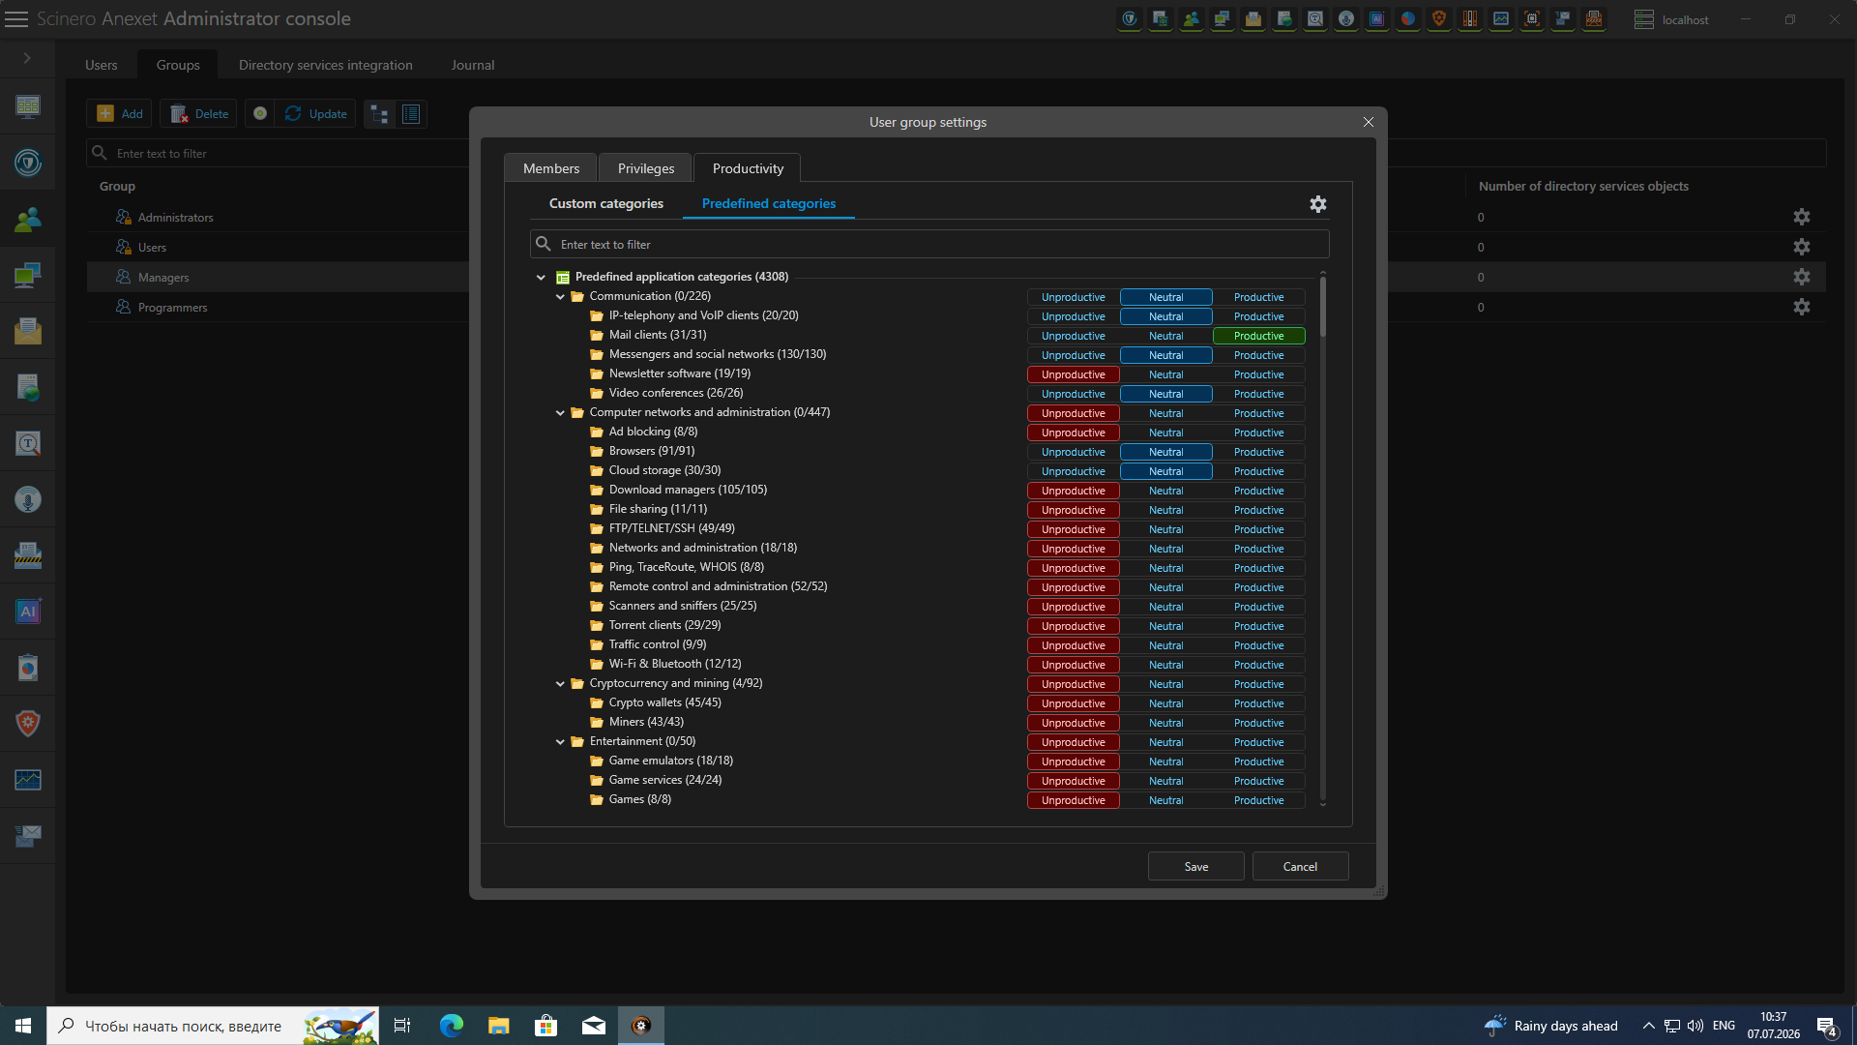1857x1045 pixels.
Task: Save the user group settings
Action: 1196,866
